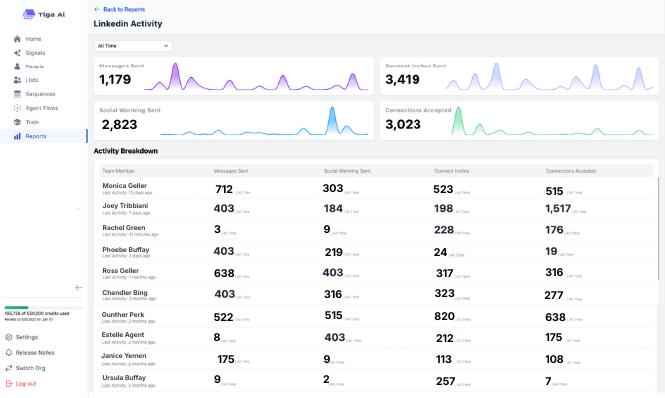The image size is (665, 398).
Task: Collapse the sidebar with the left arrow
Action: (x=78, y=288)
